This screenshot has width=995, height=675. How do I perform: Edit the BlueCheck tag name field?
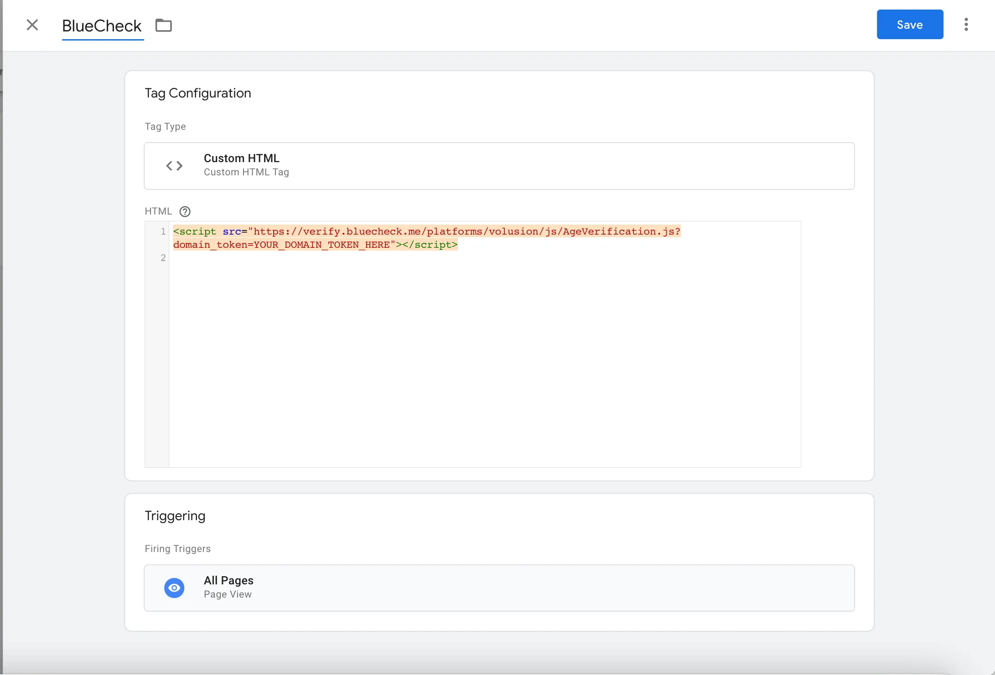pyautogui.click(x=102, y=26)
